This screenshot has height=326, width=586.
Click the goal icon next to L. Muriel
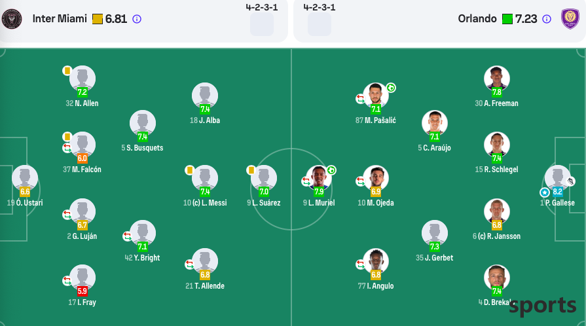(331, 170)
